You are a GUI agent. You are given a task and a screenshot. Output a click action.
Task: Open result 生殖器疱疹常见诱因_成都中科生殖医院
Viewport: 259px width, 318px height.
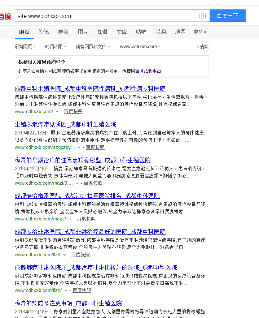pos(65,124)
